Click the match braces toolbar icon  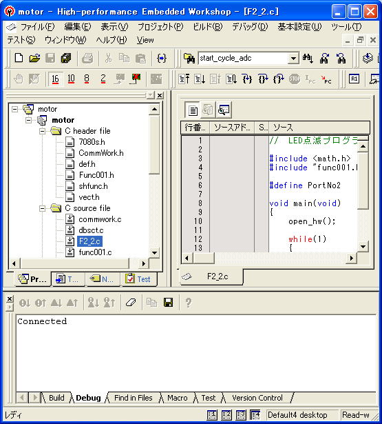tap(162, 58)
